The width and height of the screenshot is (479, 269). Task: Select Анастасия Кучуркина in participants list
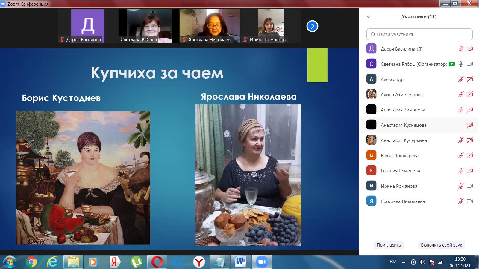click(404, 140)
